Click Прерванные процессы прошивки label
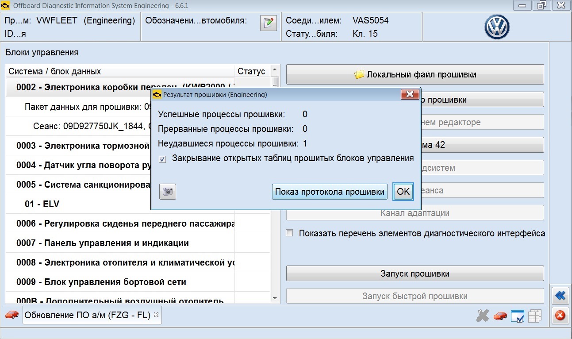The width and height of the screenshot is (572, 339). 226,129
